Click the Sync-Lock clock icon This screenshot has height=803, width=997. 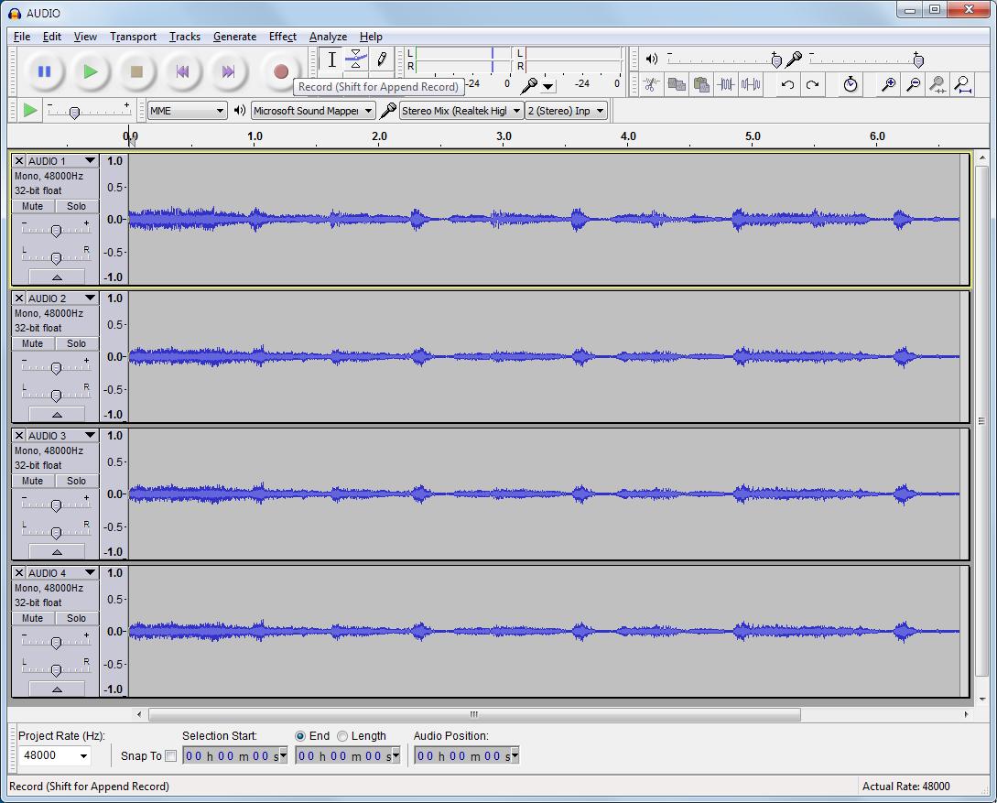[x=851, y=85]
